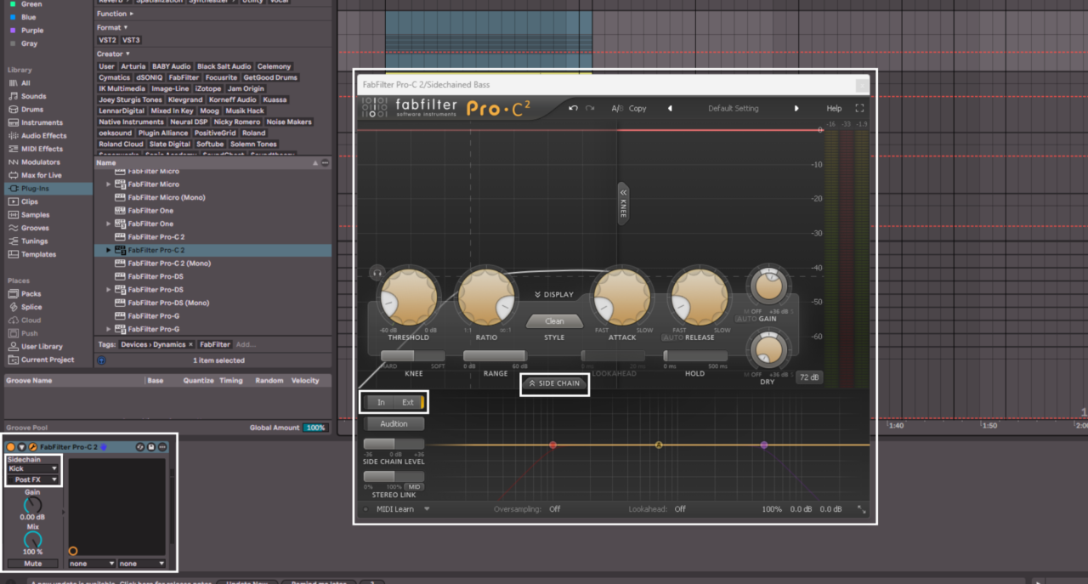Click the hot-swap preset icon on device
Screen dimensions: 1088x584
pyautogui.click(x=140, y=447)
